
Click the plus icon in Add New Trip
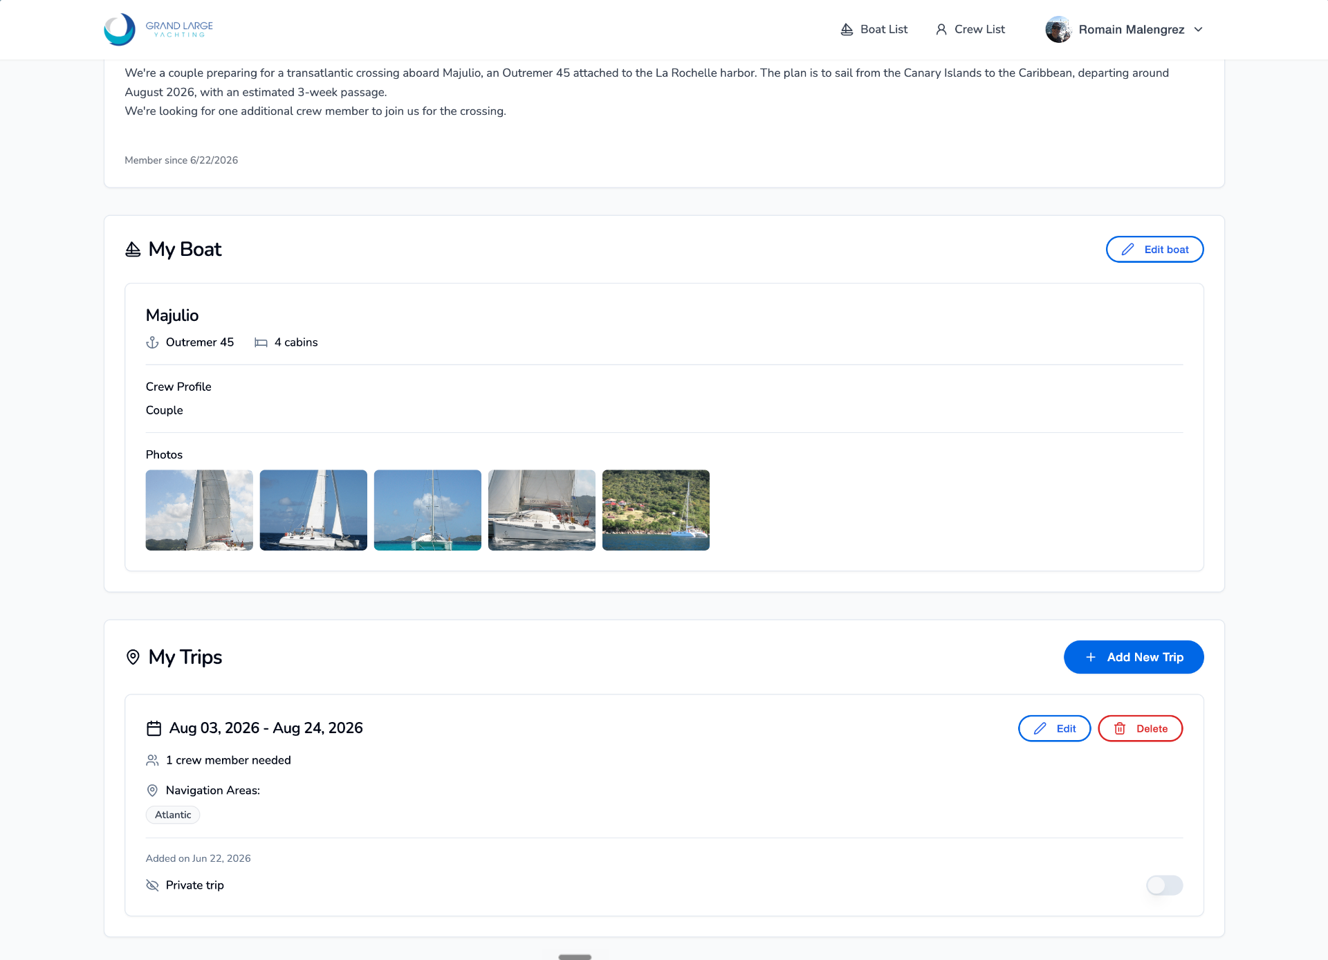coord(1091,657)
